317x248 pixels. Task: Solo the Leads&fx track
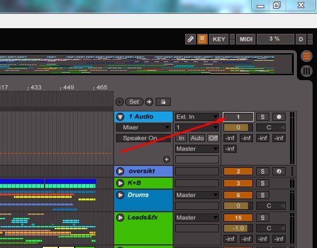click(262, 217)
